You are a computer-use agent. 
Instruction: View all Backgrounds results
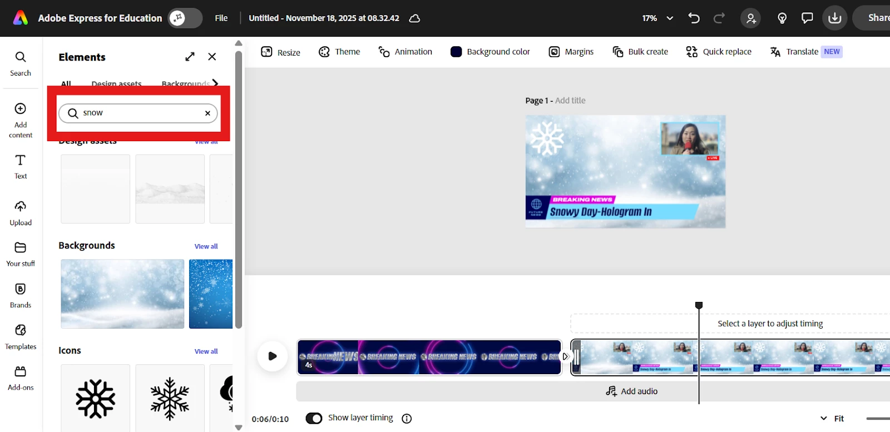pyautogui.click(x=206, y=246)
